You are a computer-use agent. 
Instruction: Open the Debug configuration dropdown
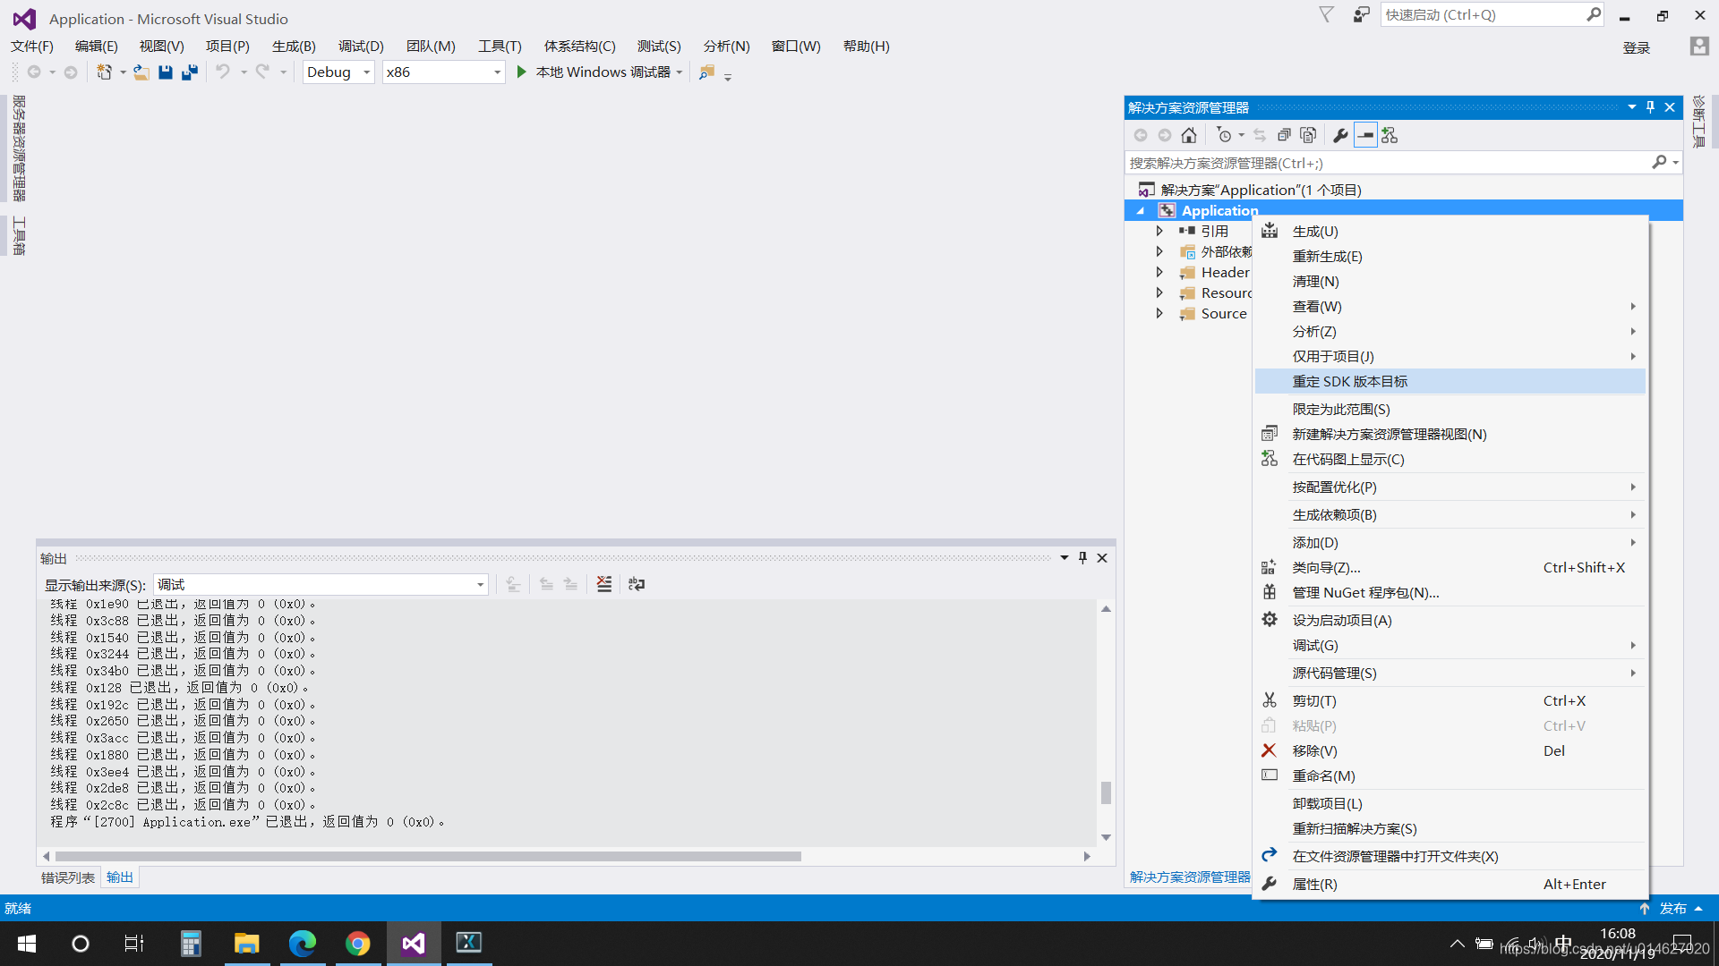(338, 72)
